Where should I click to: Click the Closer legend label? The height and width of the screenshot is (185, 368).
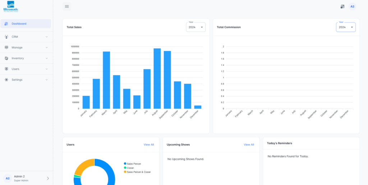pyautogui.click(x=130, y=168)
